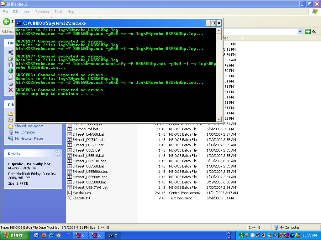Select BHreset_USB560bp.bat file icon
This screenshot has height=240, width=321.
pyautogui.click(x=70, y=172)
